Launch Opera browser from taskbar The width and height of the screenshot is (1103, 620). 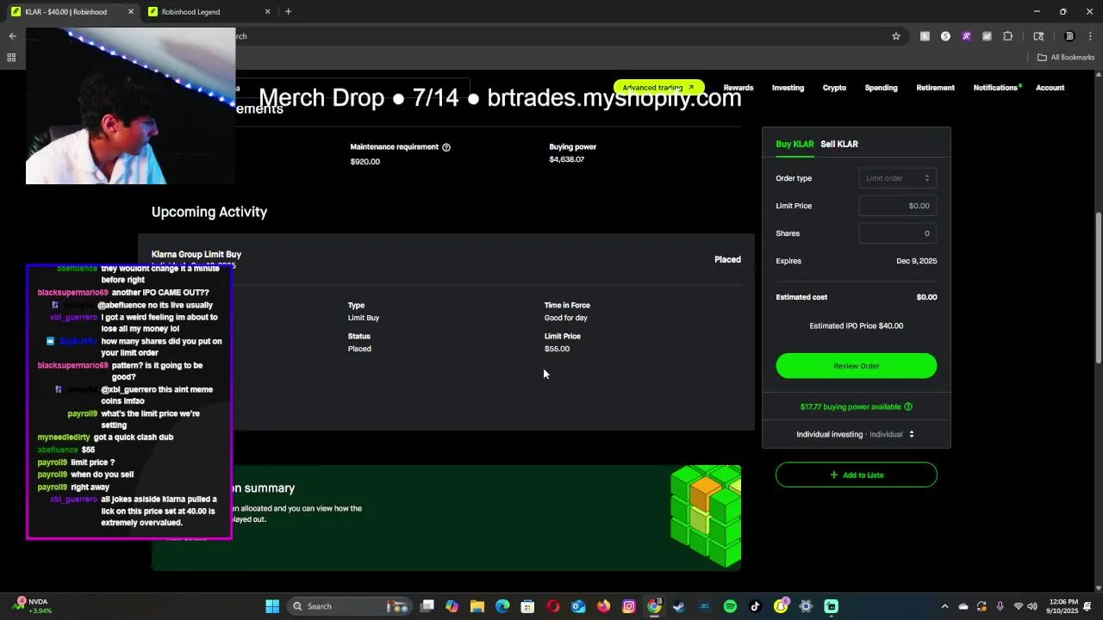click(553, 606)
